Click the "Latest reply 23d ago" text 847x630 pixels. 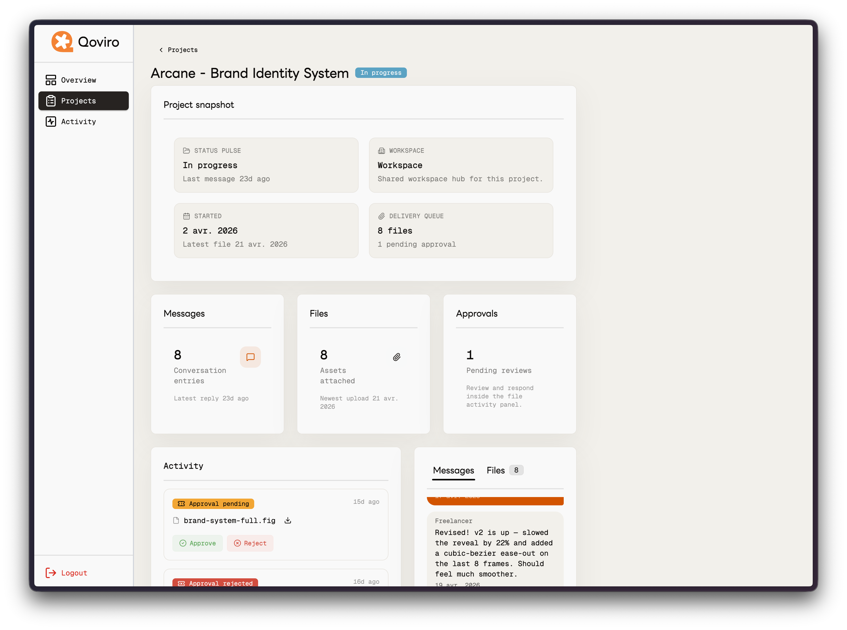coord(211,399)
